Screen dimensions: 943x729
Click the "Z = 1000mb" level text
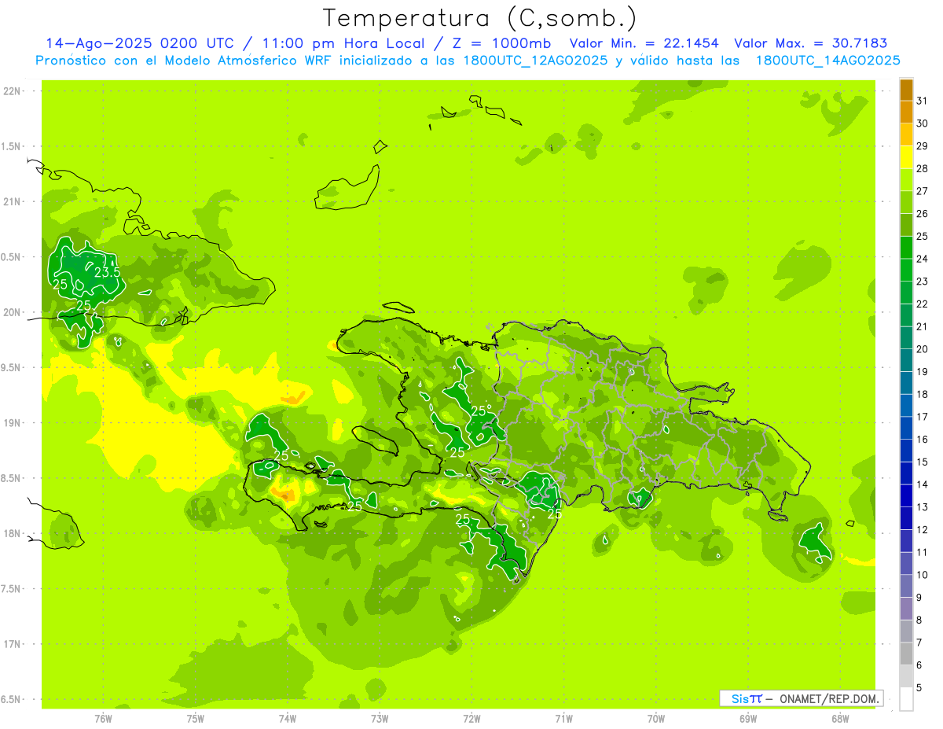pyautogui.click(x=501, y=43)
